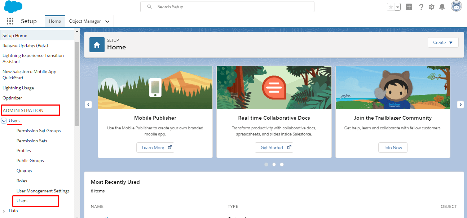This screenshot has height=218, width=467.
Task: Open the favorites list dropdown arrow
Action: [398, 7]
